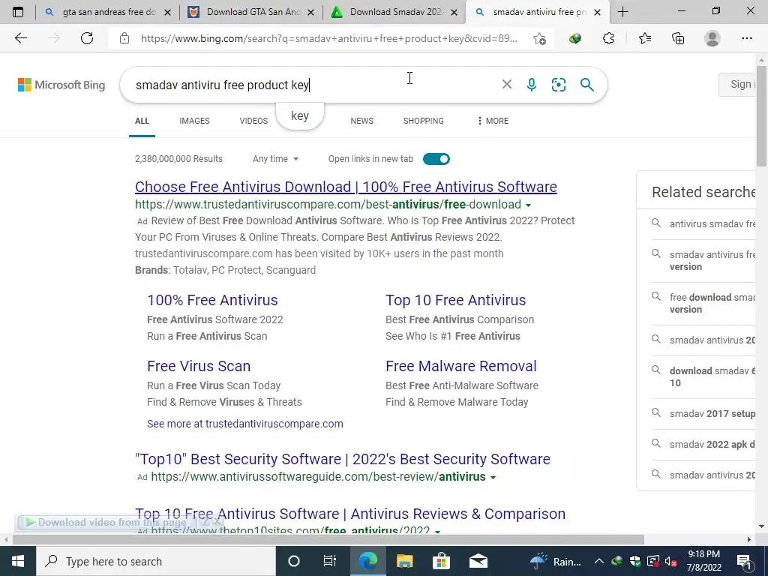Viewport: 768px width, 576px height.
Task: Open Edge settings and more menu
Action: click(746, 38)
